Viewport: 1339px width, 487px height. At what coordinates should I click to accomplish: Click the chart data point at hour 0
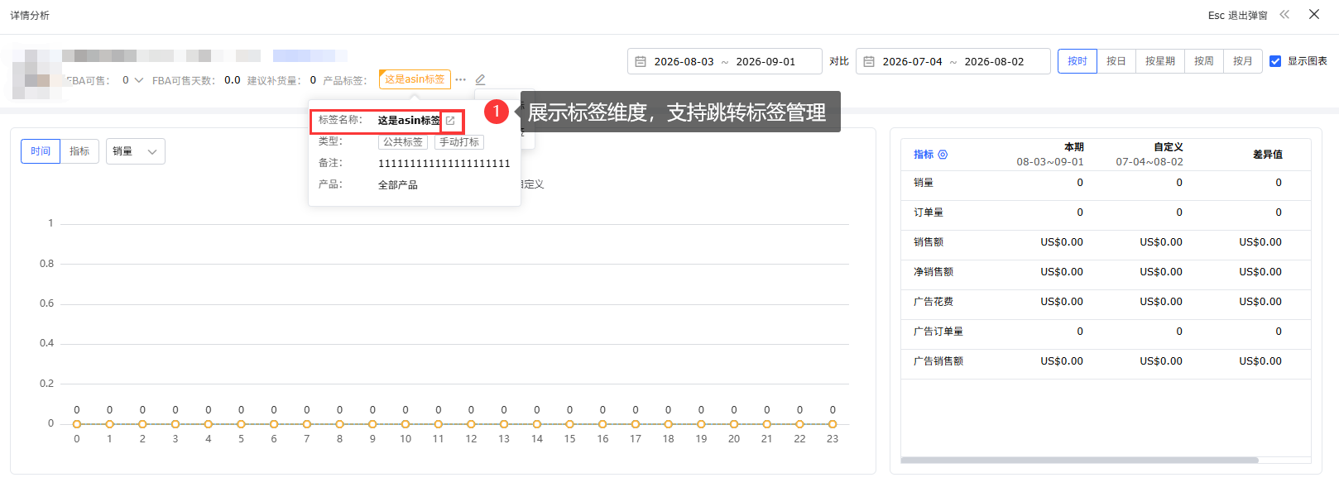pyautogui.click(x=77, y=424)
